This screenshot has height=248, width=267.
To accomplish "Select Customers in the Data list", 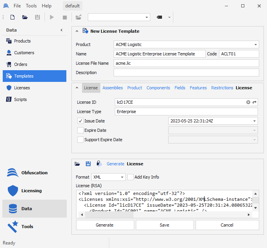I will (24, 53).
